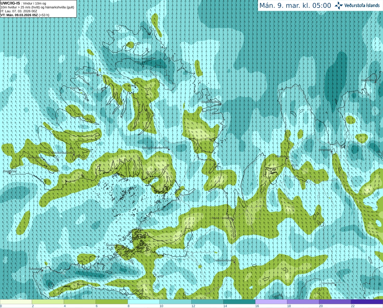The width and height of the screenshot is (383, 308).
Task: Click the Hveravellir station label
Action: click(328, 283)
